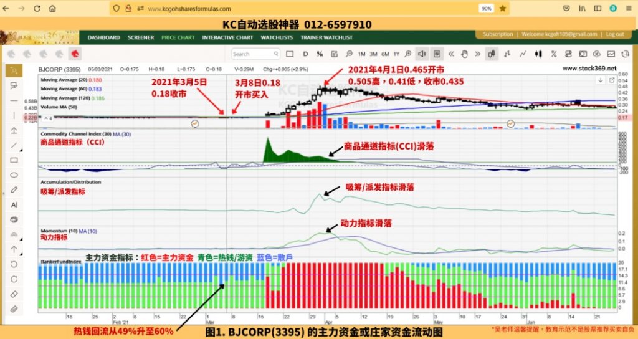638x339 pixels.
Task: Select the annotation callout tool
Action: pyautogui.click(x=14, y=85)
